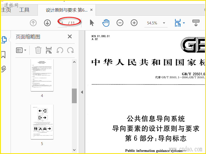Open the fit page options arrow
The image size is (206, 154).
[x=184, y=23]
